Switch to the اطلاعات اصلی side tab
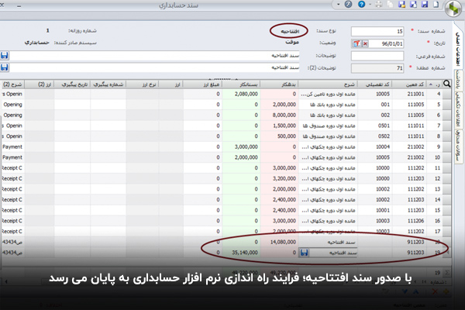The image size is (465, 310). [x=458, y=49]
